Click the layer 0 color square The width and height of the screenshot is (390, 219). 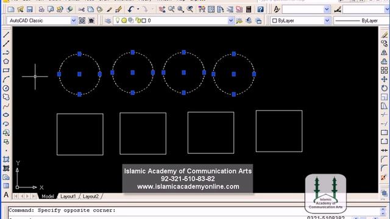tap(144, 21)
